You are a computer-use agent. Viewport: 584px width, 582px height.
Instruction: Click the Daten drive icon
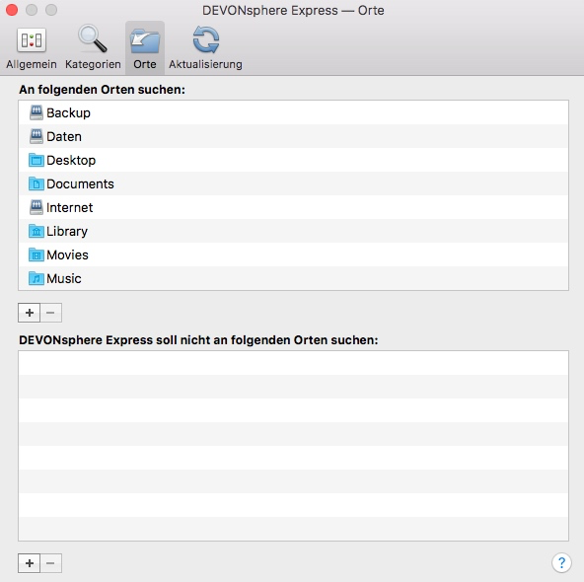36,136
